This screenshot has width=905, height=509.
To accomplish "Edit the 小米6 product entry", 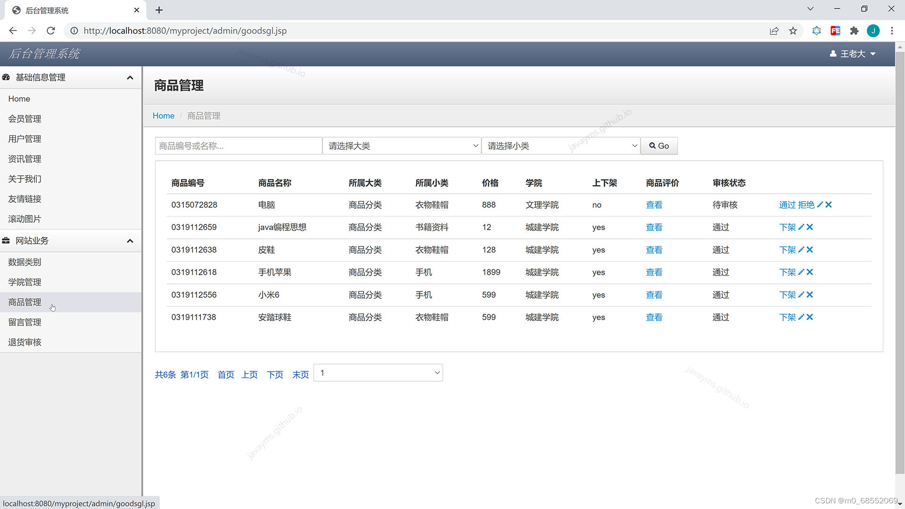I will pyautogui.click(x=801, y=295).
